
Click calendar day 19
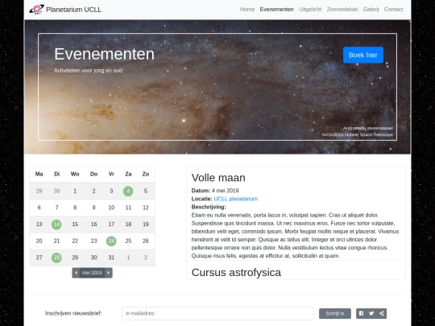tap(146, 225)
